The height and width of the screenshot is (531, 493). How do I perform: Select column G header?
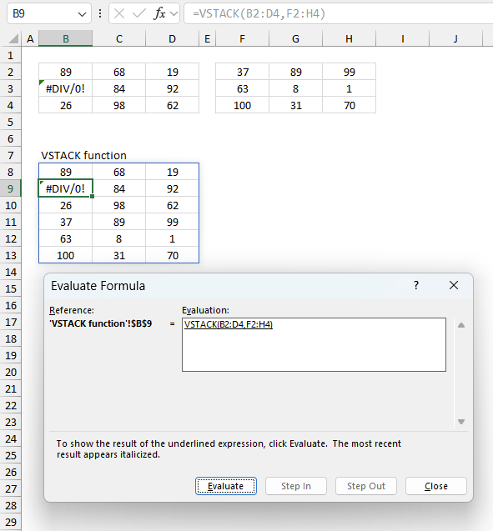(x=295, y=38)
